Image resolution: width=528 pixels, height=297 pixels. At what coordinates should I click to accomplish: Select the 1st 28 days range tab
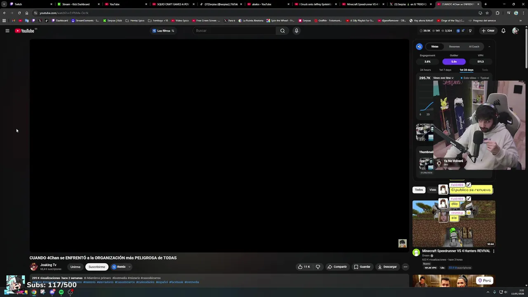467,70
